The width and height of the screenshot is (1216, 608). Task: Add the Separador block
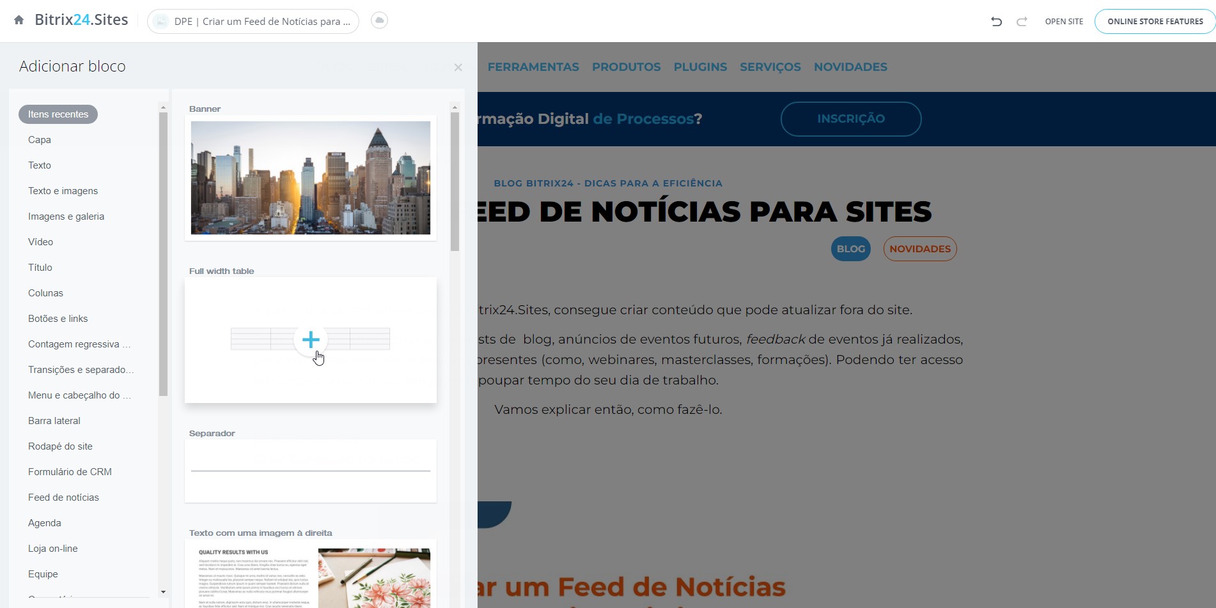pos(311,471)
